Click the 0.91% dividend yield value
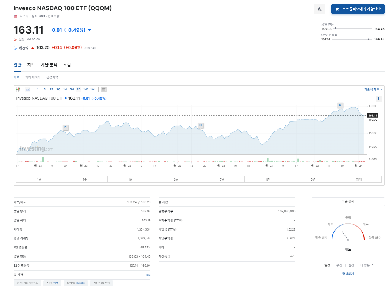Image resolution: width=389 pixels, height=290 pixels. tap(291, 238)
